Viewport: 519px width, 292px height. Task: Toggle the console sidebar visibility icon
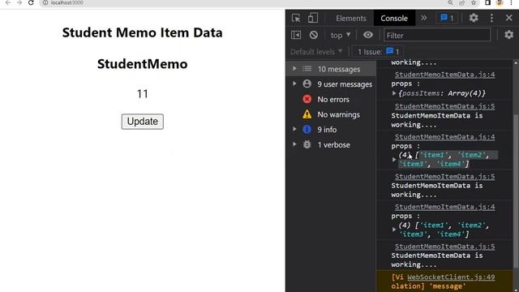pyautogui.click(x=296, y=35)
